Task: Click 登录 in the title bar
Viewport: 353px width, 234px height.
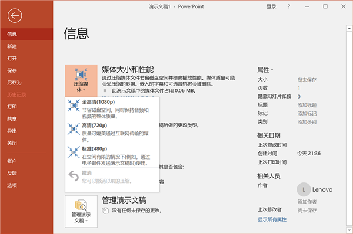Action: click(x=271, y=6)
